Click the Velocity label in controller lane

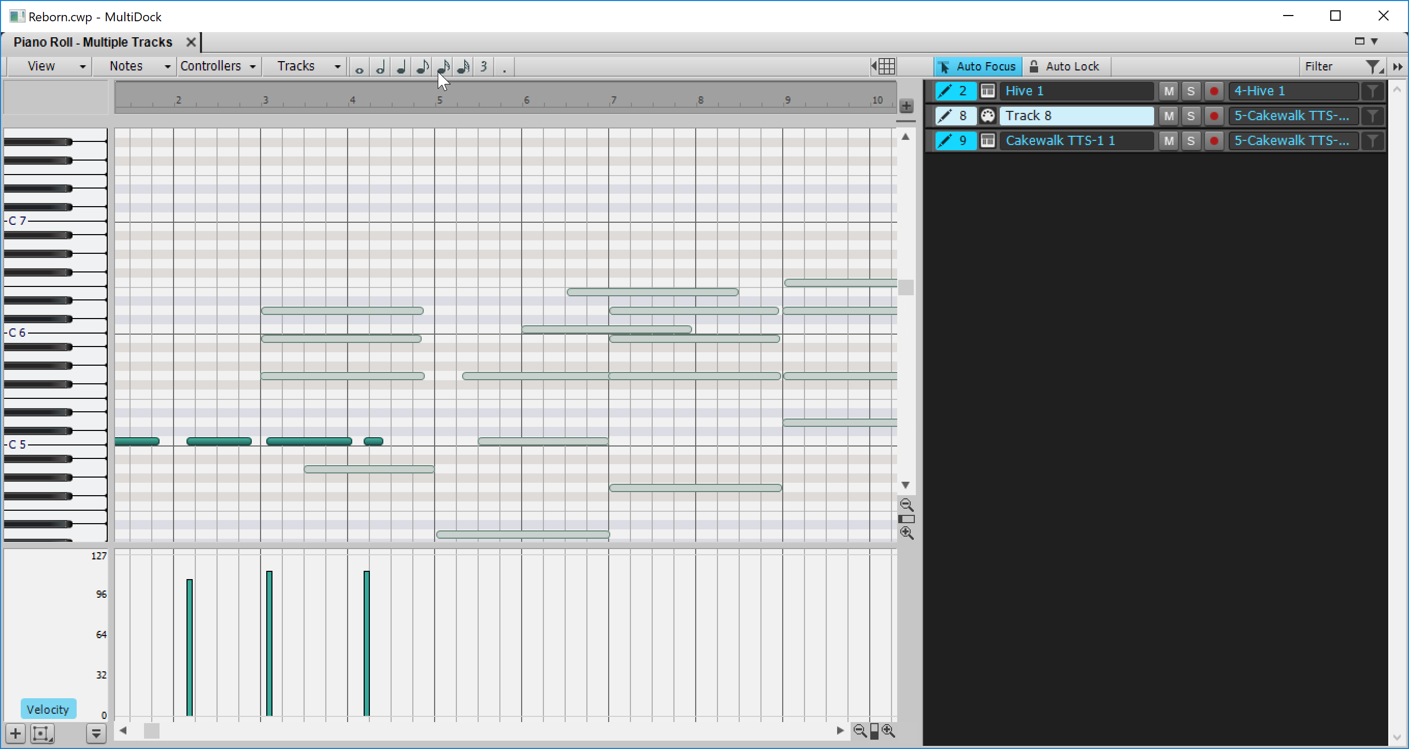(x=48, y=709)
